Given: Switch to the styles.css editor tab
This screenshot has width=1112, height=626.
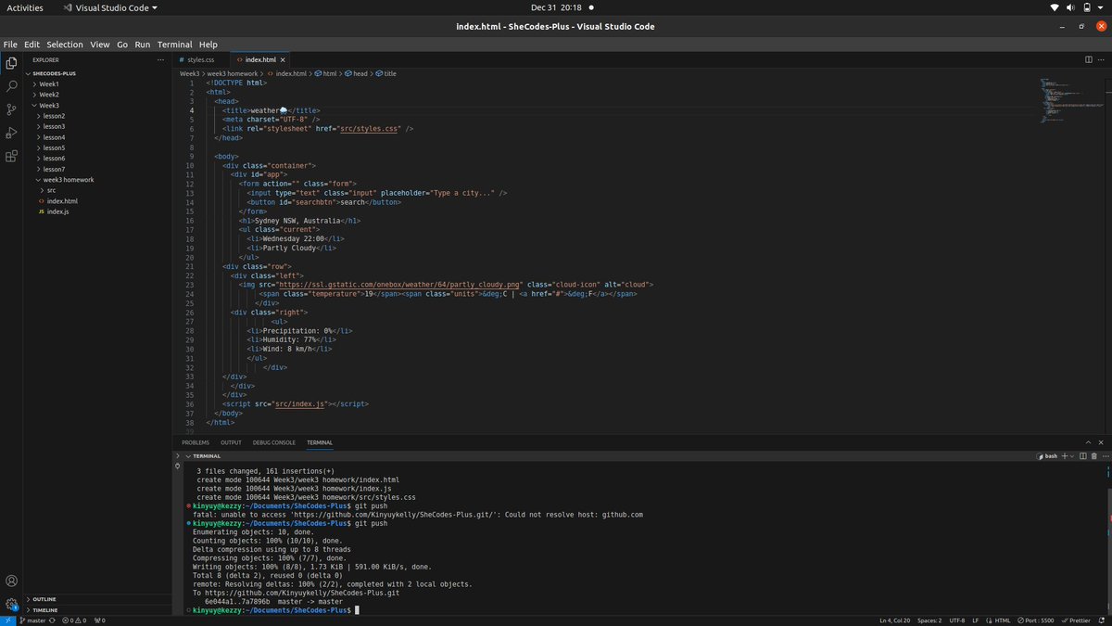Looking at the screenshot, I should 199,59.
